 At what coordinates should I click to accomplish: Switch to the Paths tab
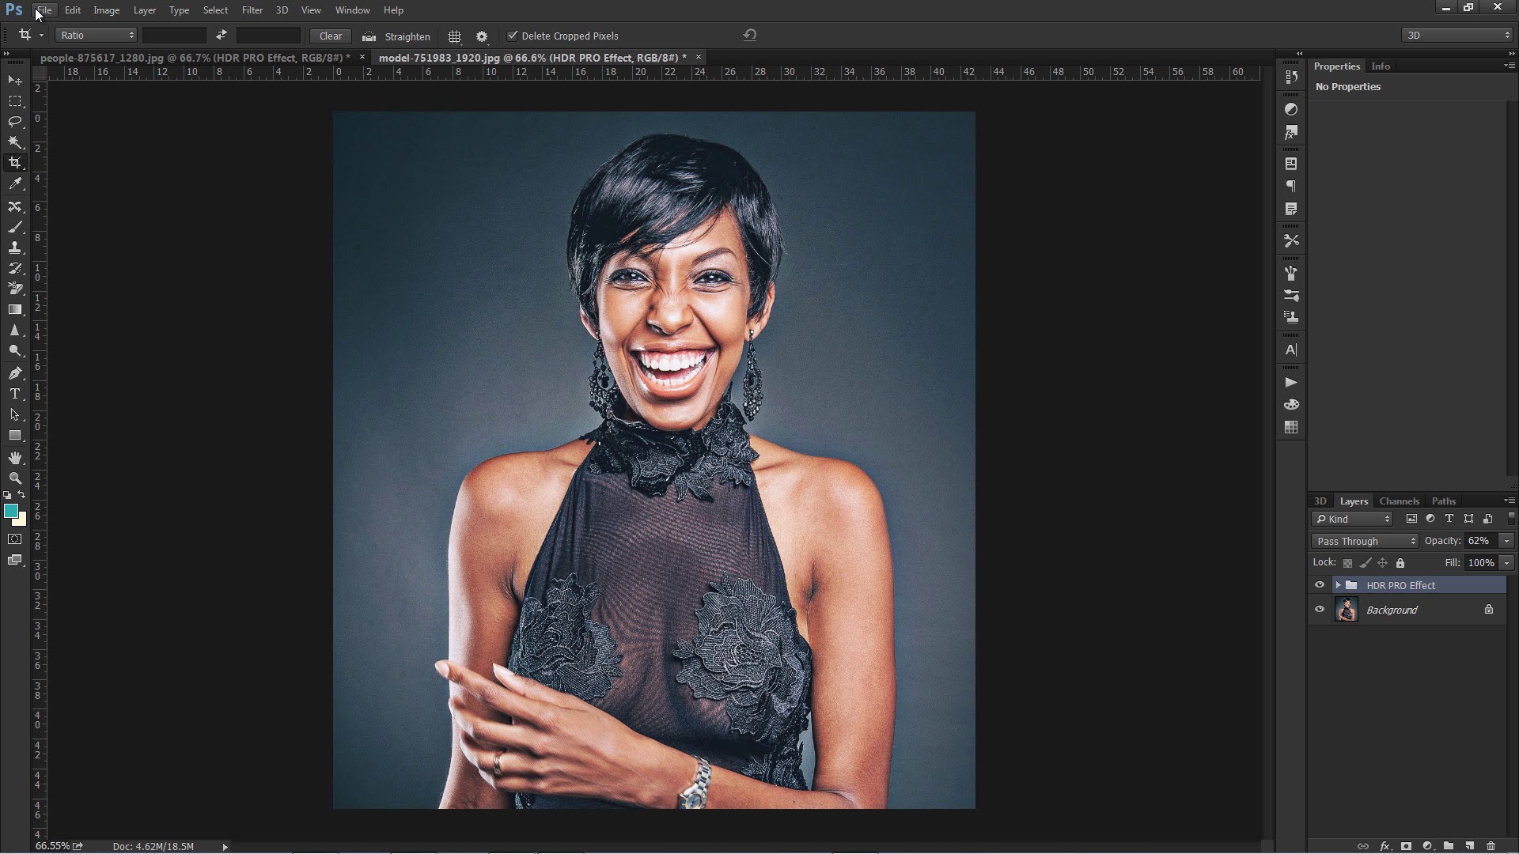point(1443,501)
